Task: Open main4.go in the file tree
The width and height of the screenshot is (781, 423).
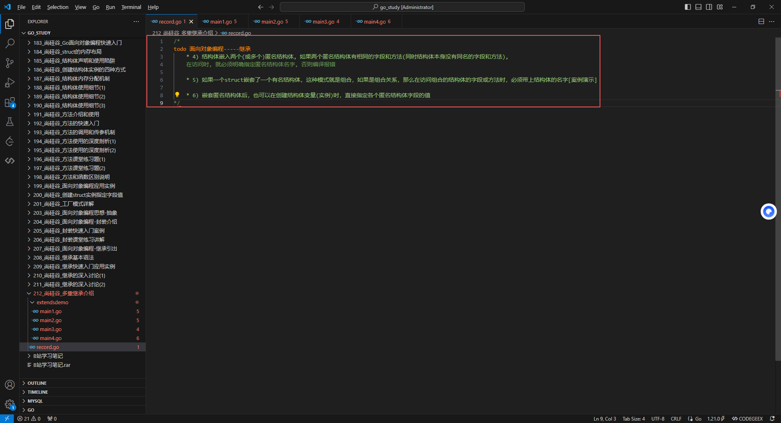Action: tap(83, 338)
